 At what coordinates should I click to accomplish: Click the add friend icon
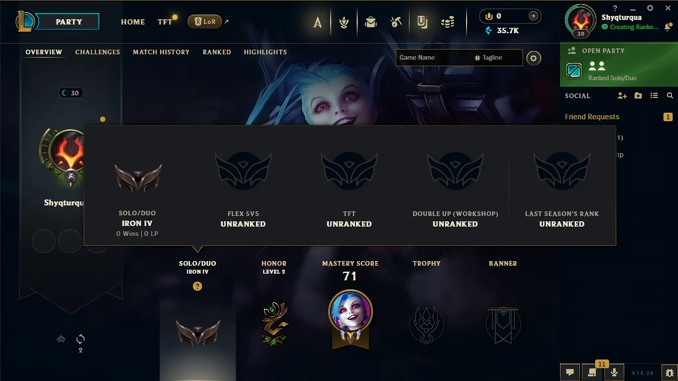click(622, 96)
